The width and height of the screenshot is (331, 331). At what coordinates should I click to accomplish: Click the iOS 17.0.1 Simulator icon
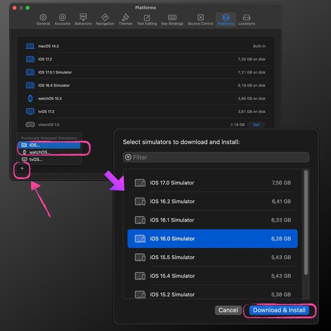click(30, 72)
